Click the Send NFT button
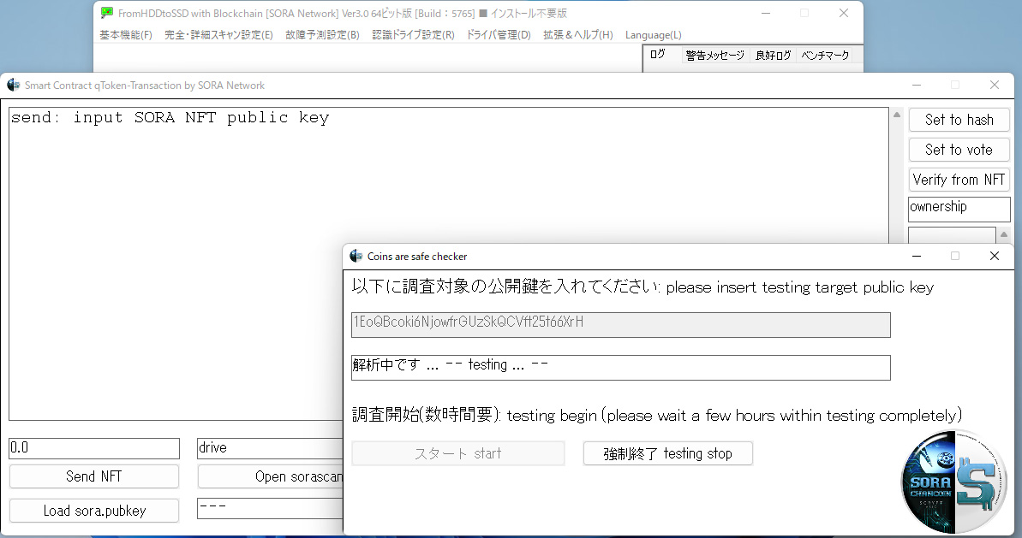 (94, 476)
